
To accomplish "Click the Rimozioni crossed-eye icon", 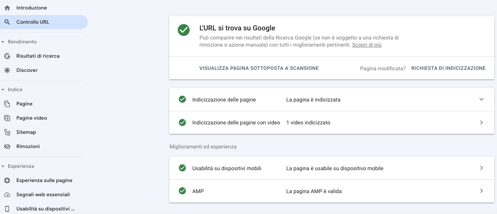I will (x=7, y=146).
